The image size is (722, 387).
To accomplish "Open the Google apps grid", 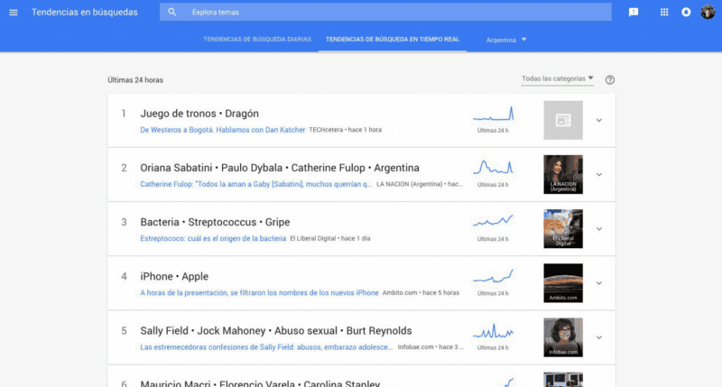I will (664, 12).
